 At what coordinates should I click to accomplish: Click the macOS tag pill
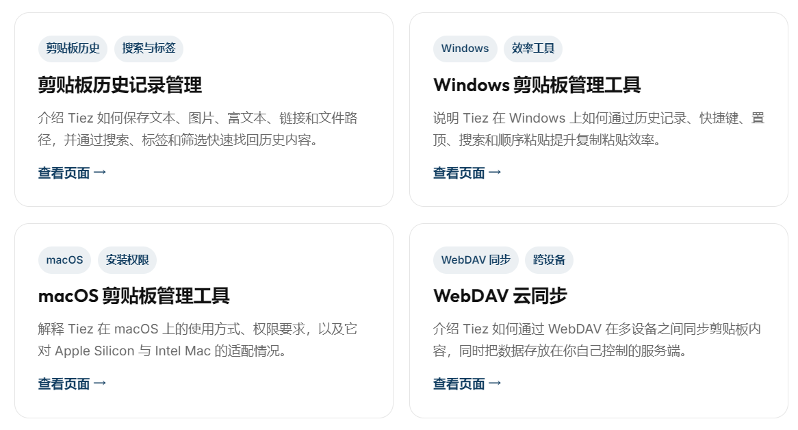(x=64, y=260)
